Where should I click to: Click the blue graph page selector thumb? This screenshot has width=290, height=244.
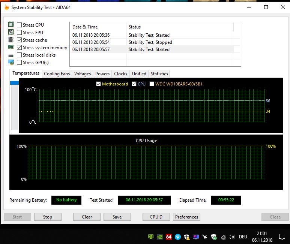pyautogui.click(x=14, y=83)
